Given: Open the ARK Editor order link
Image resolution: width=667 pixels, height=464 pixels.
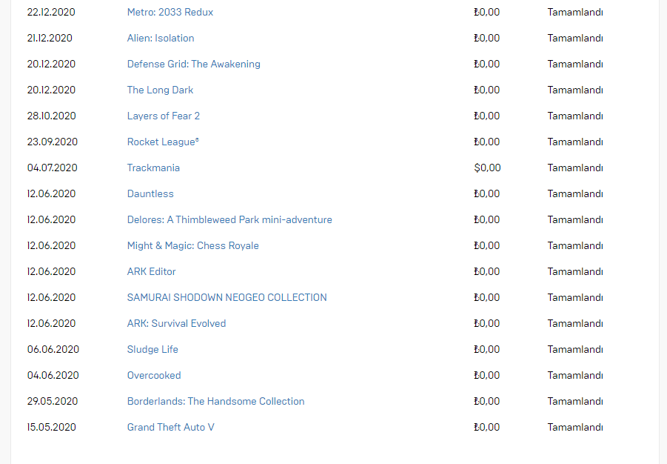Looking at the screenshot, I should pyautogui.click(x=151, y=272).
